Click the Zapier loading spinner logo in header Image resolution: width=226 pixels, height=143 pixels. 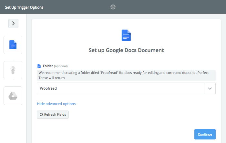tap(113, 7)
